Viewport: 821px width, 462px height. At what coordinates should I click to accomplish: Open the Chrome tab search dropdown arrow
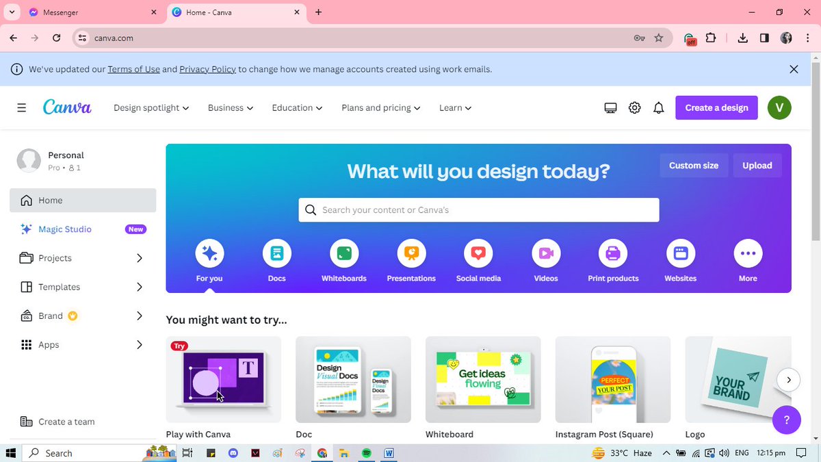click(x=12, y=12)
